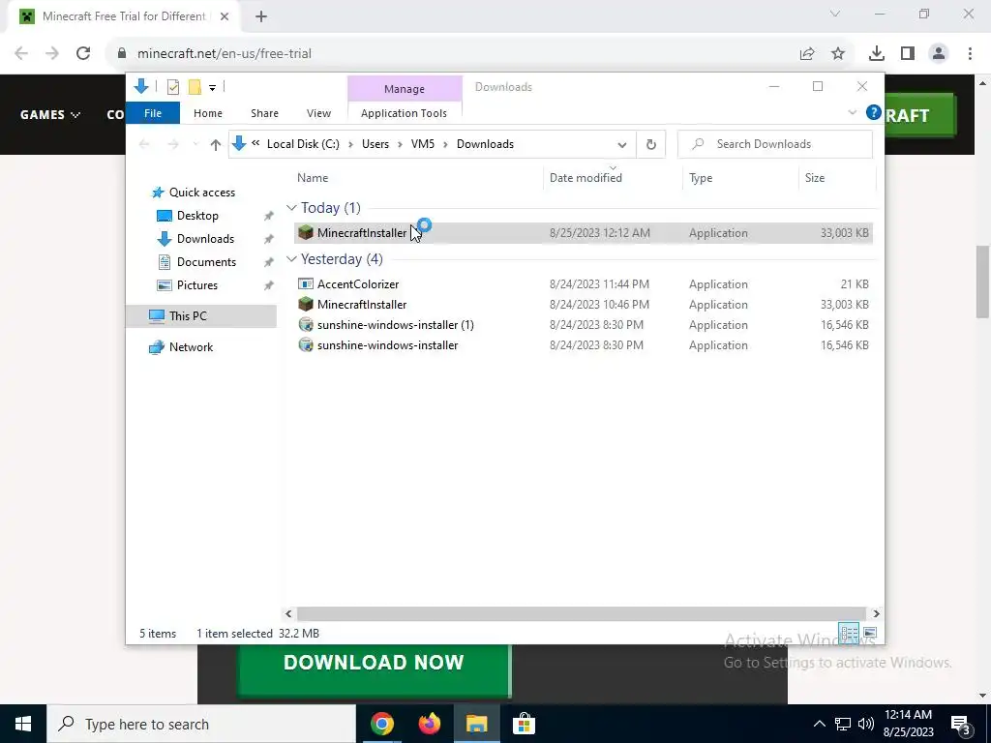Open the Customize Quick Access Toolbar arrow

(212, 88)
